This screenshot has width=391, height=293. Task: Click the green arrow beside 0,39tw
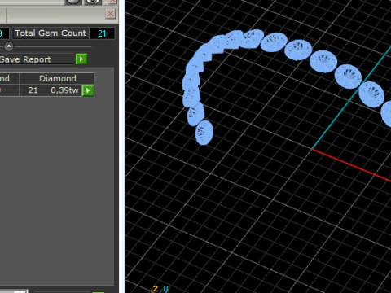click(x=88, y=90)
